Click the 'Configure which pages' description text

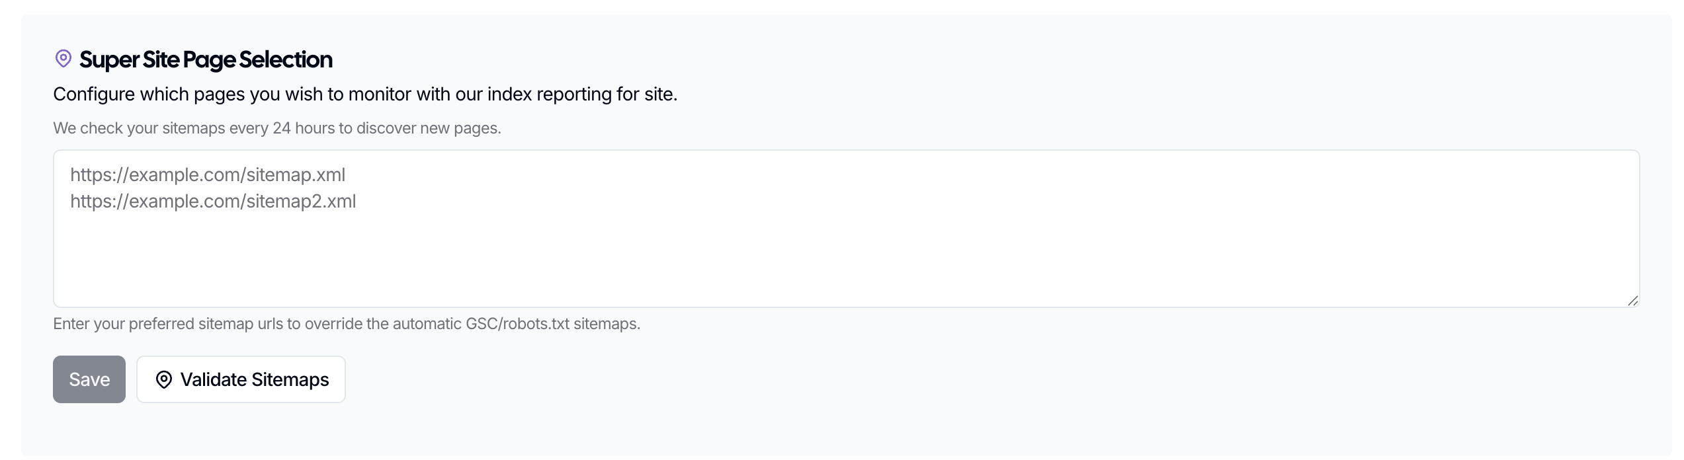tap(365, 95)
